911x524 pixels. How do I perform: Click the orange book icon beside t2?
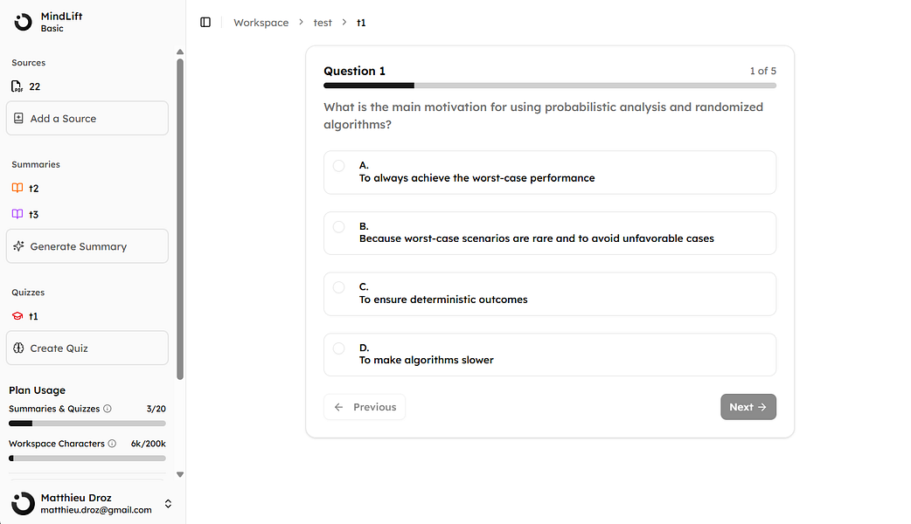[17, 189]
